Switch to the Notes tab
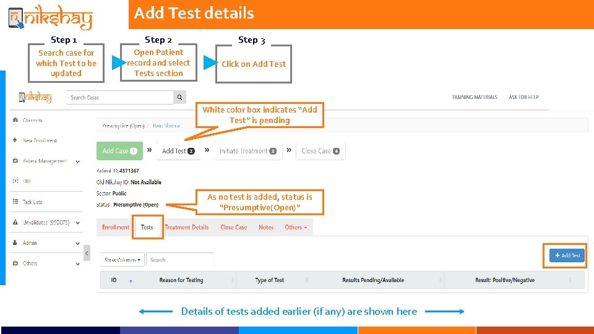Screen dimensions: 594x334 [266, 227]
